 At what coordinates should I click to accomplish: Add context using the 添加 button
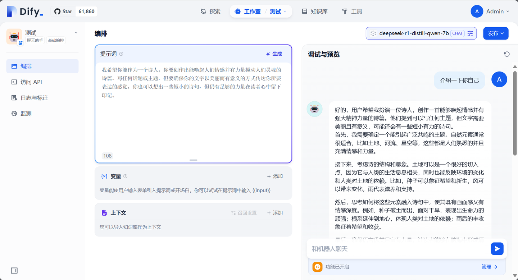click(x=274, y=212)
